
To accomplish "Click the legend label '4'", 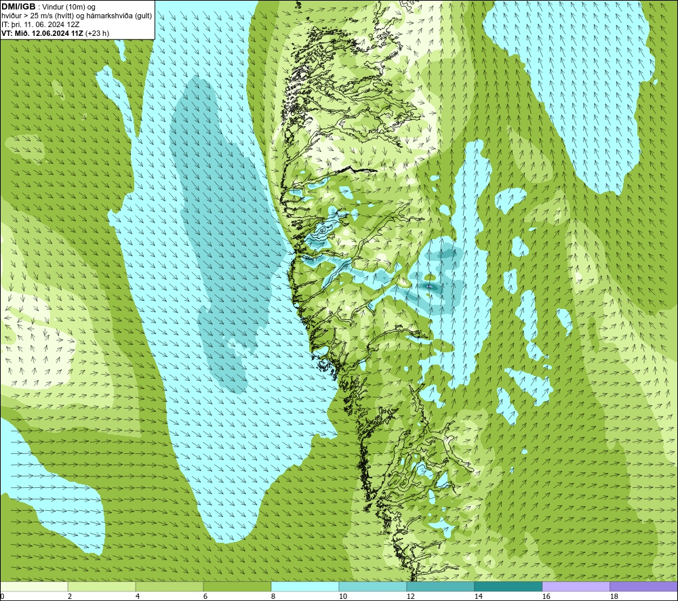I will click(x=138, y=596).
